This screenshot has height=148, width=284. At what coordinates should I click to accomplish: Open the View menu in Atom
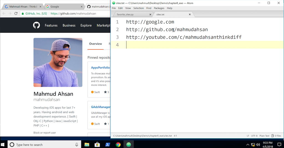(128, 8)
